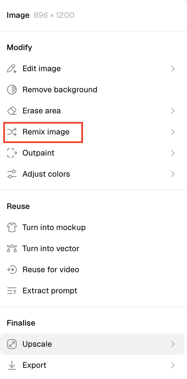Expand the Export options chevron

click(x=173, y=365)
